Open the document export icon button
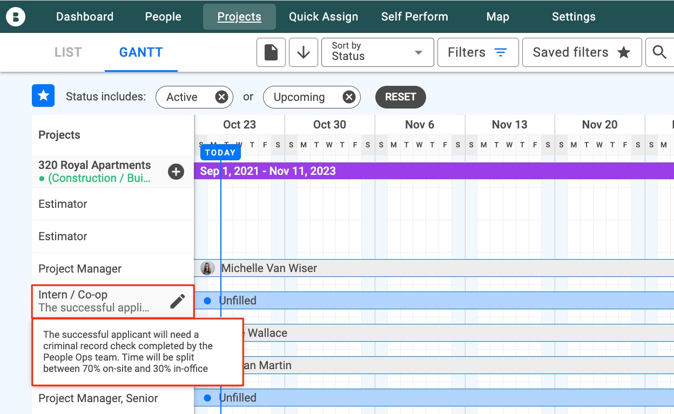The width and height of the screenshot is (674, 414). click(x=271, y=52)
